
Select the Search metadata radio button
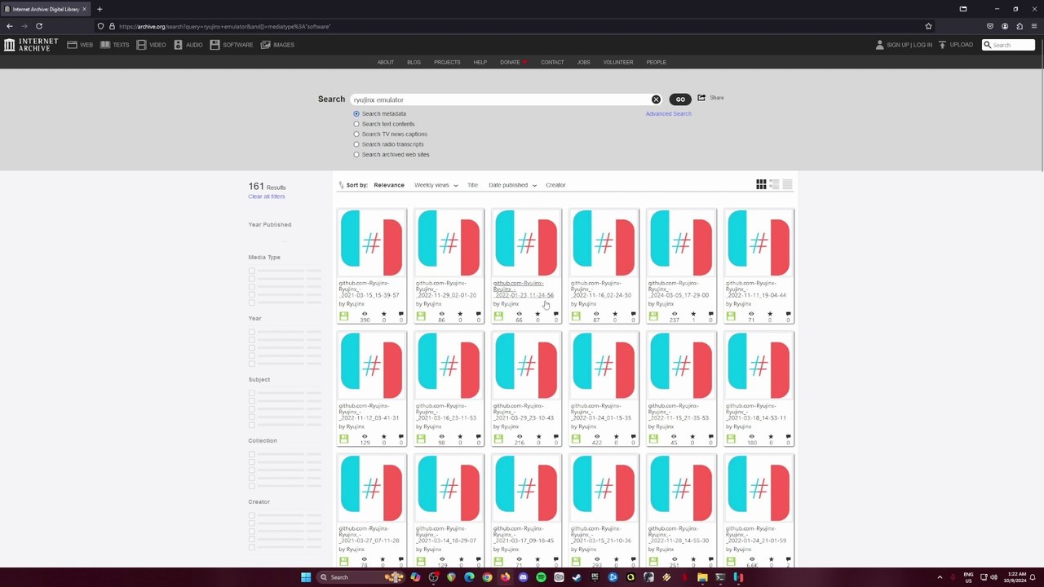click(x=356, y=114)
